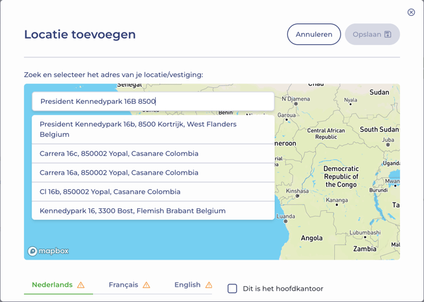Click the Angola label on the map
Image resolution: width=424 pixels, height=302 pixels.
click(312, 238)
